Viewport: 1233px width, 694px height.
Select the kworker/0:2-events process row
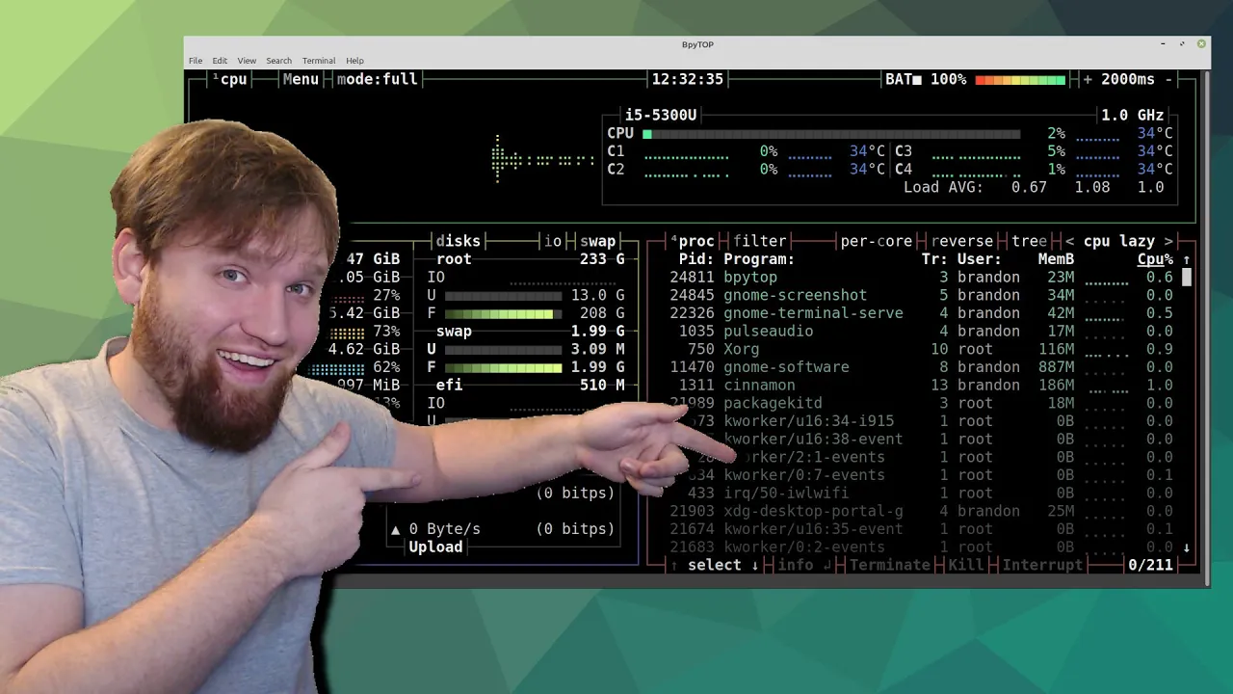coord(921,547)
